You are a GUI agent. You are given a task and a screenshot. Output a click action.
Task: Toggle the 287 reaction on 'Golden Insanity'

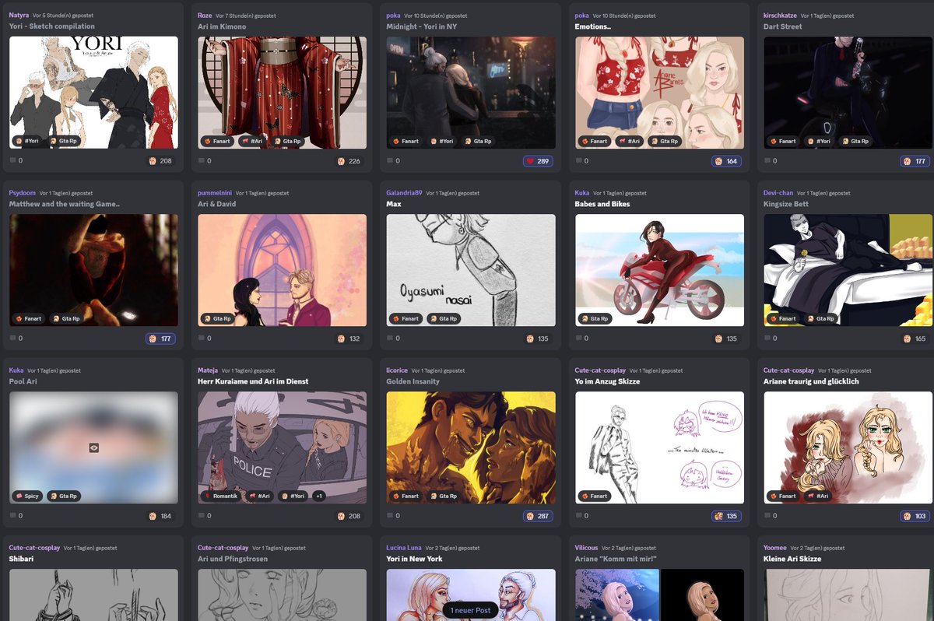click(538, 516)
